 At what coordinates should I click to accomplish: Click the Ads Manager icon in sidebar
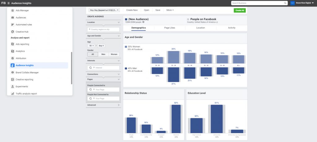tap(12, 11)
